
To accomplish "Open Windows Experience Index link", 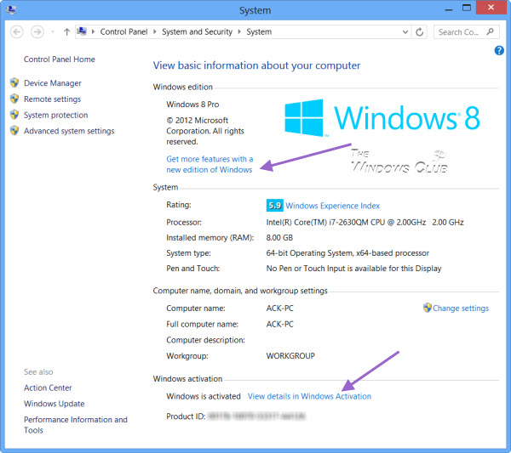I will point(333,206).
